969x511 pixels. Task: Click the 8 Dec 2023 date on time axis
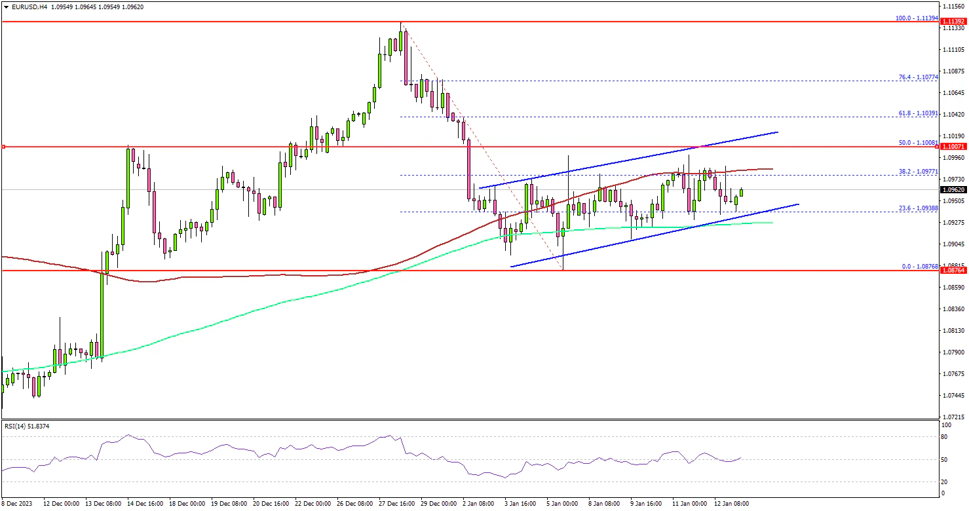(x=18, y=504)
